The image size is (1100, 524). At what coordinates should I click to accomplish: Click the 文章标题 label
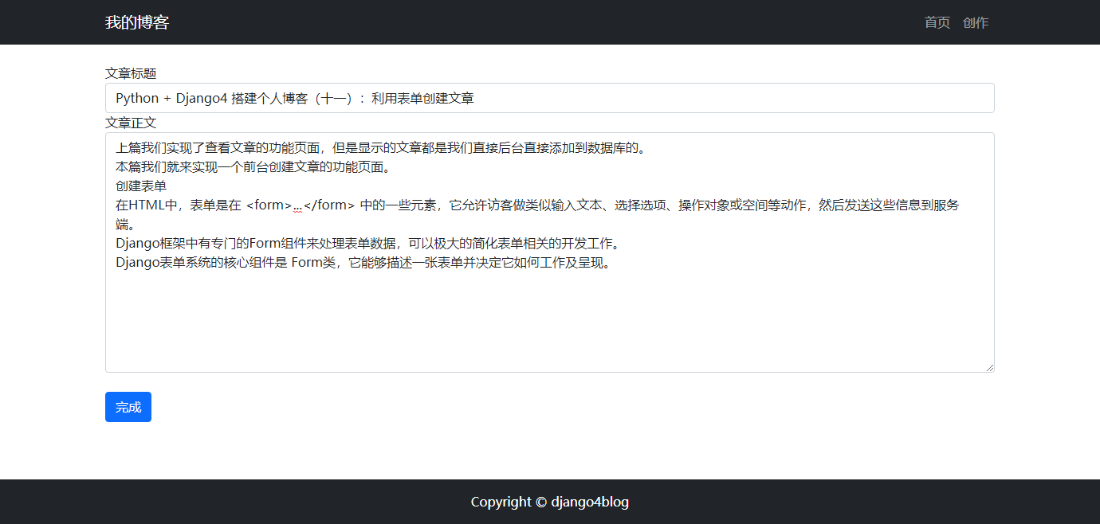tap(131, 73)
